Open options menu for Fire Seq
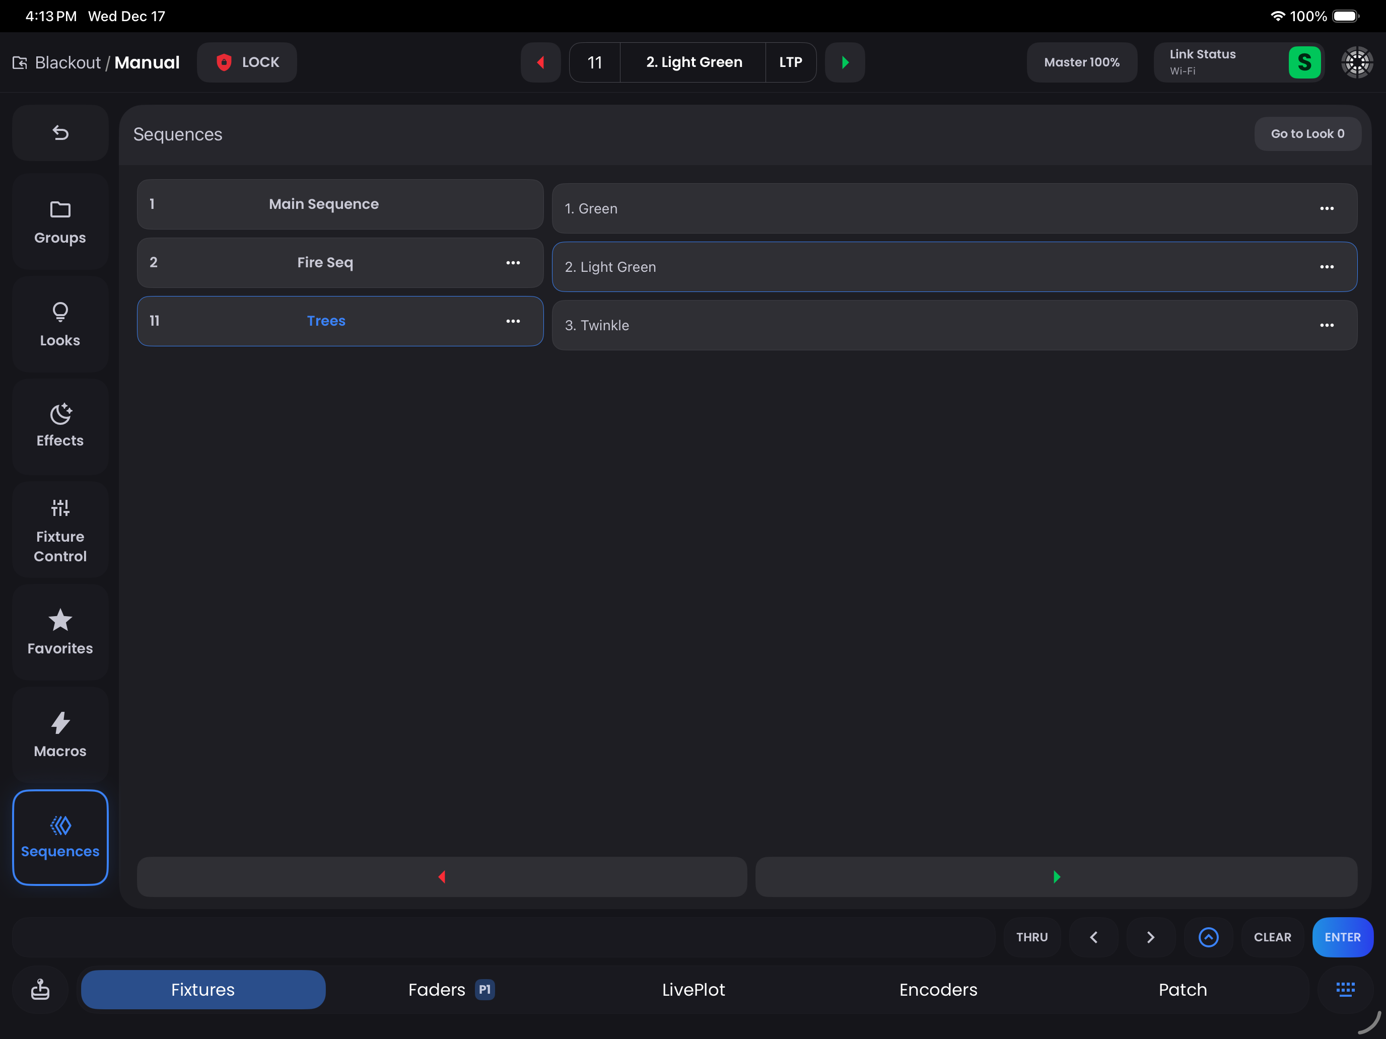Viewport: 1386px width, 1039px height. tap(513, 262)
